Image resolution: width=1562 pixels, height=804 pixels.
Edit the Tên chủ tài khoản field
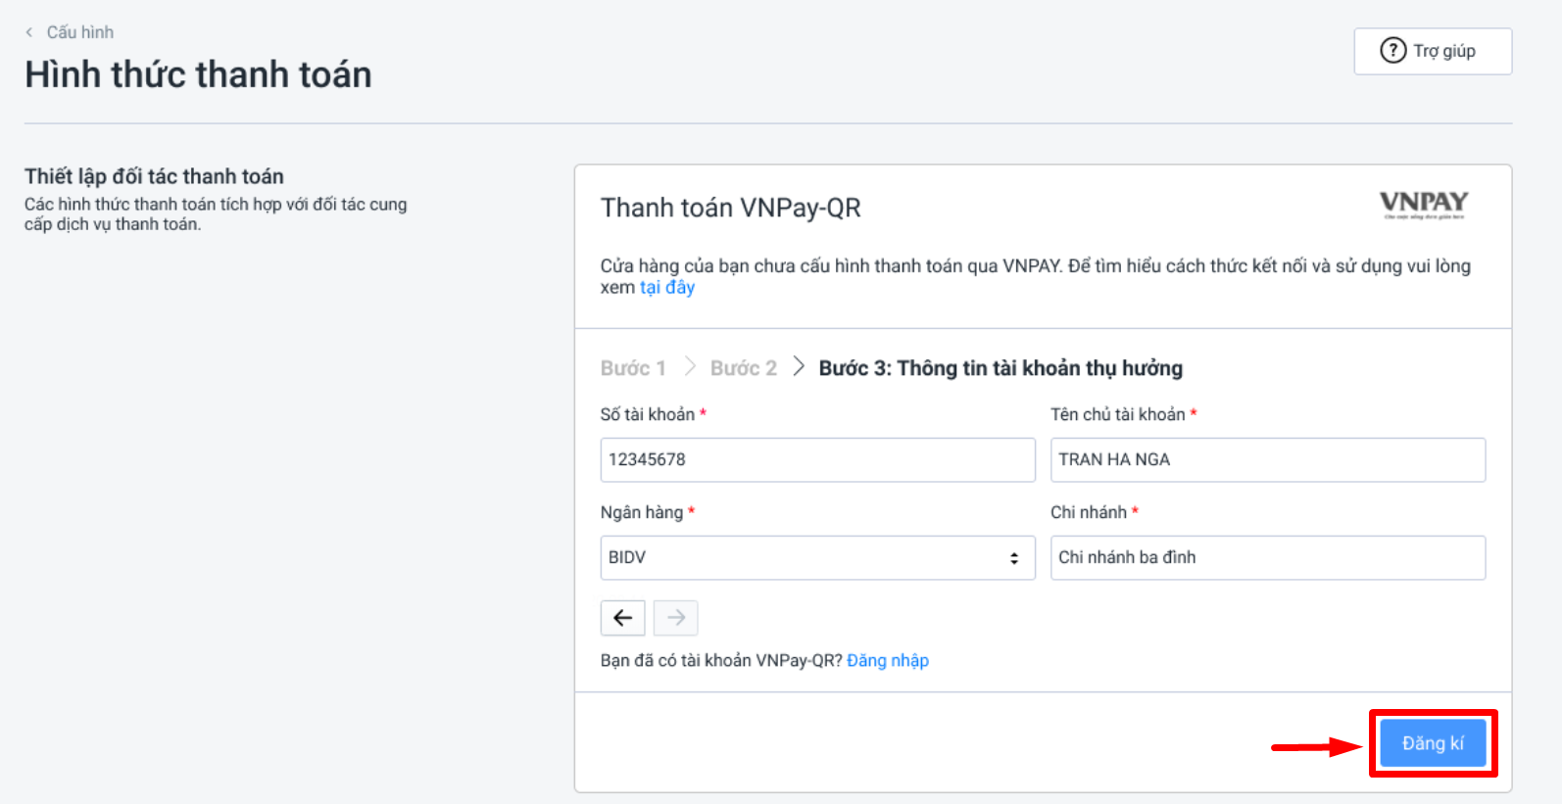click(x=1266, y=459)
